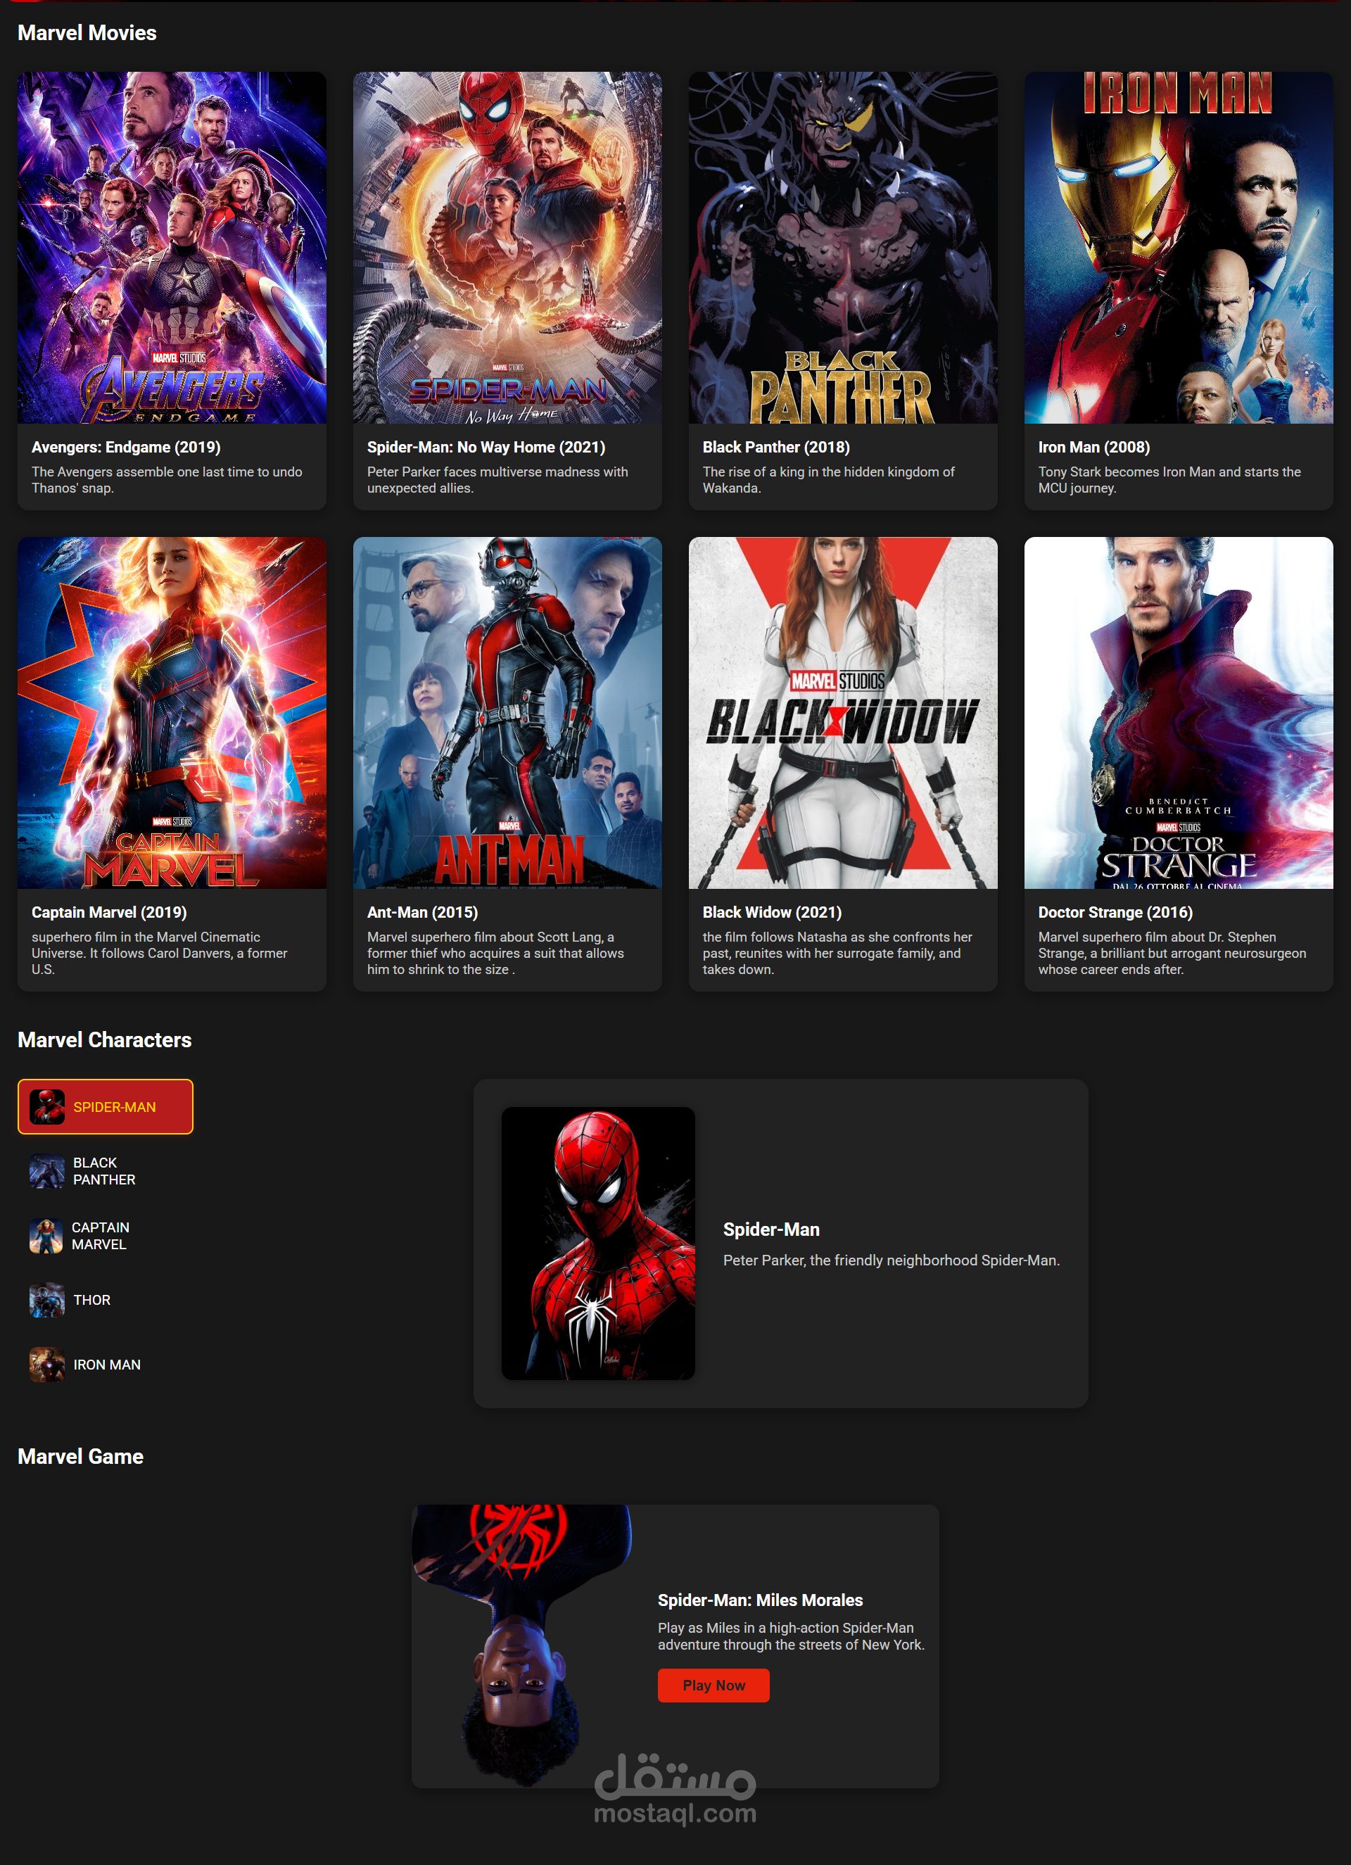The image size is (1351, 1865).
Task: Click the Miles Morales game artwork
Action: coord(521,1646)
